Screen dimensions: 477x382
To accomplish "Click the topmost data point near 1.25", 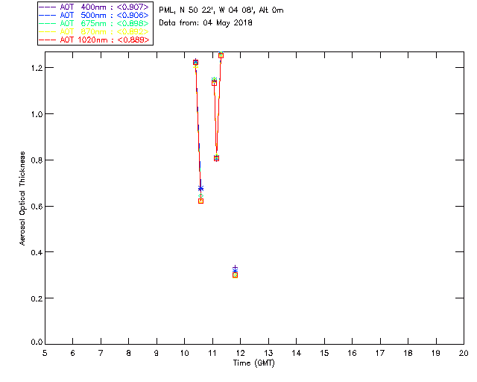I will 221,55.
